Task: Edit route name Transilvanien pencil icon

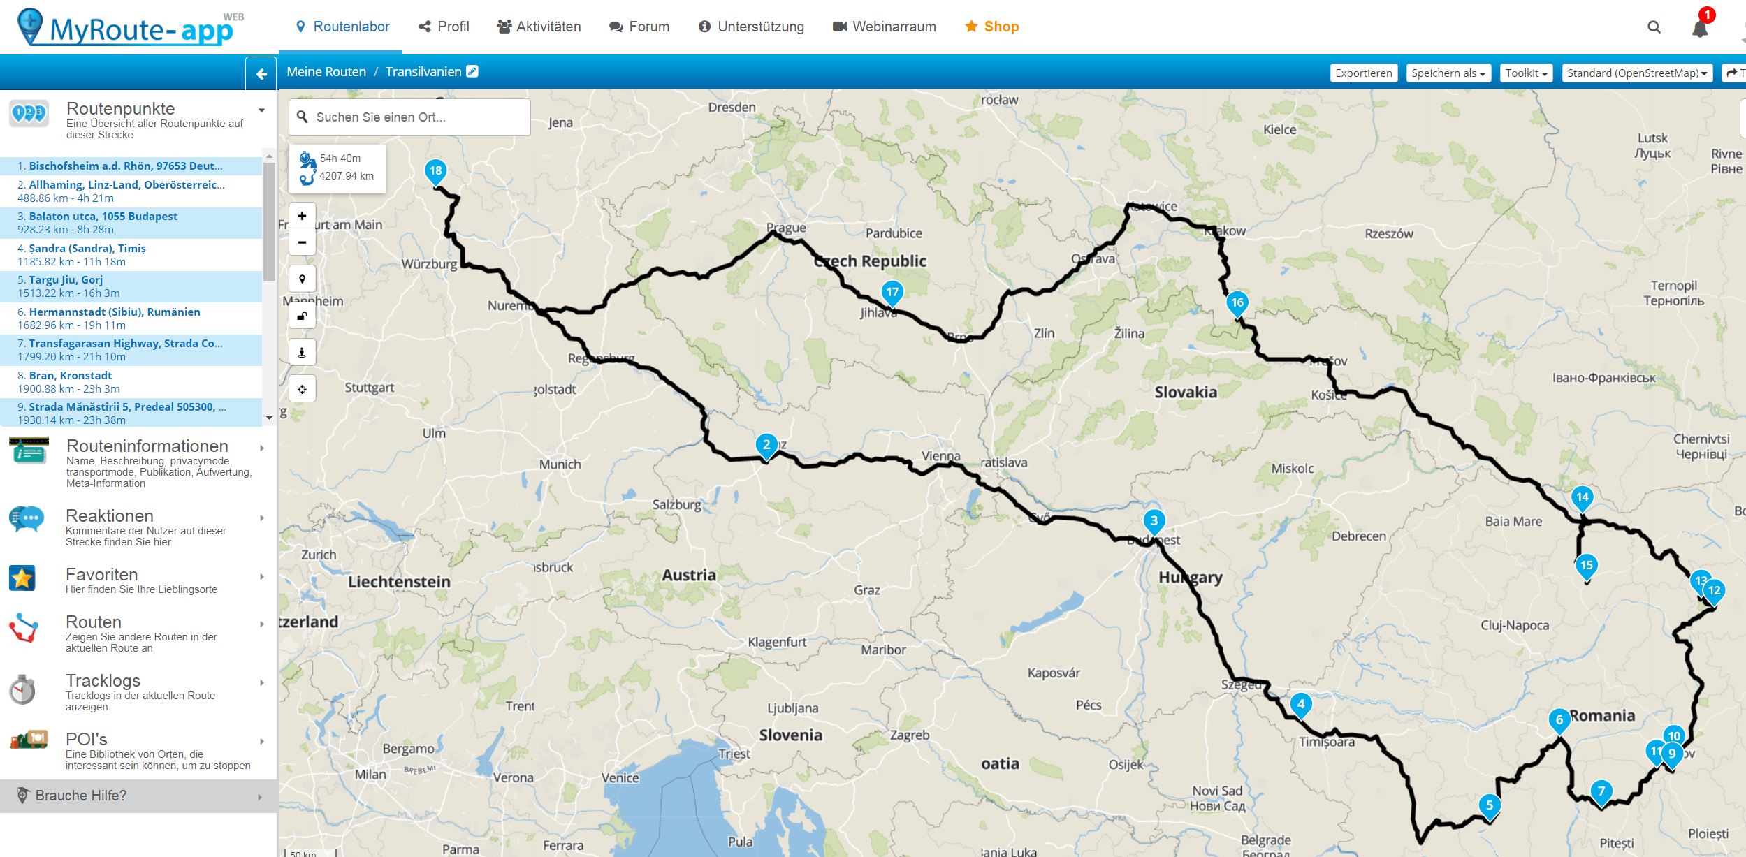Action: pyautogui.click(x=472, y=71)
